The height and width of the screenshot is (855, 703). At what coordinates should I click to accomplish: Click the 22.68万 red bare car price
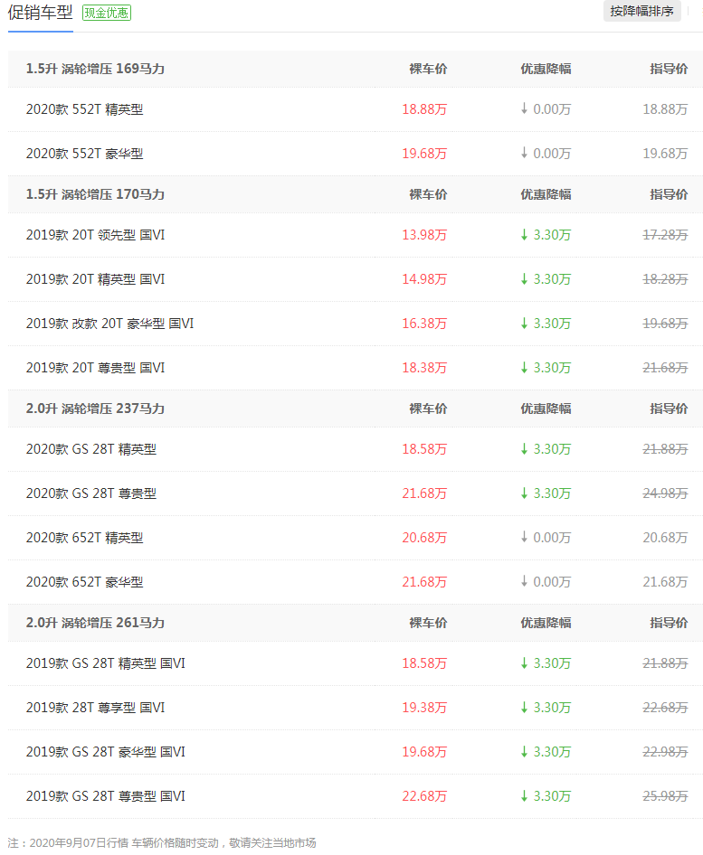[x=424, y=796]
